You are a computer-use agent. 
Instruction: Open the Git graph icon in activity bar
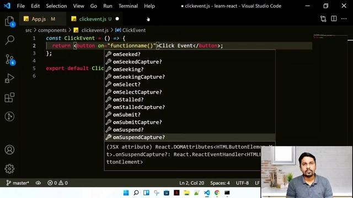coord(9,117)
